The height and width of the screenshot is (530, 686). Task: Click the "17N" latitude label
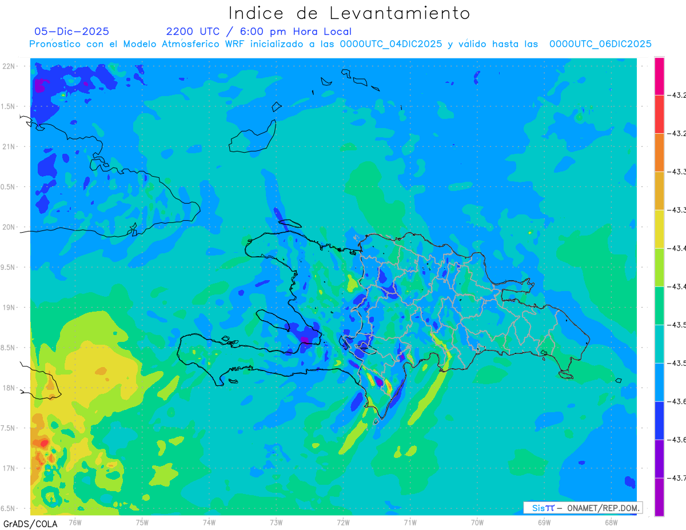pos(9,468)
